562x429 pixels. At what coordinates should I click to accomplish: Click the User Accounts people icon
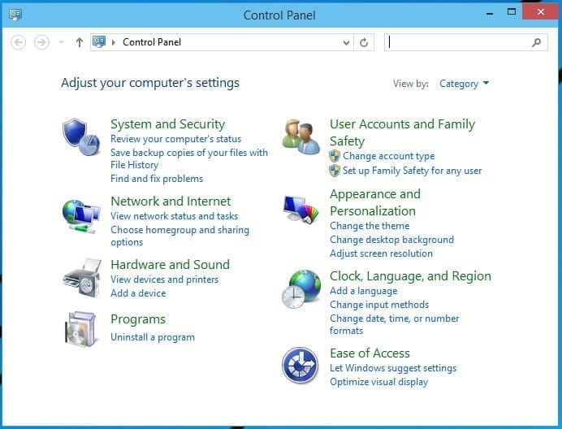pyautogui.click(x=300, y=136)
